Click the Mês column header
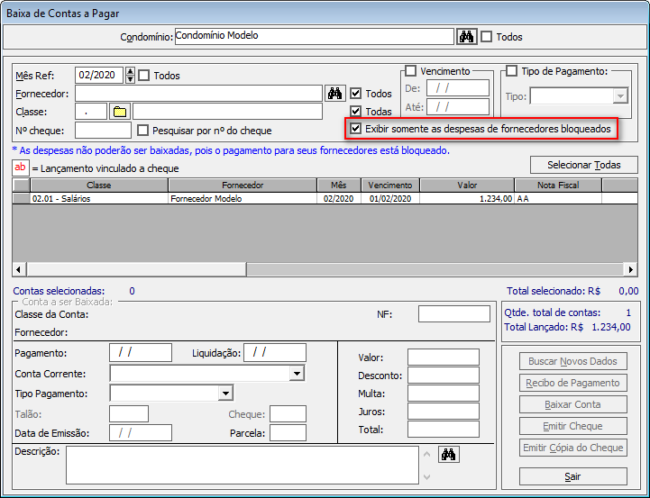650x498 pixels. point(339,185)
